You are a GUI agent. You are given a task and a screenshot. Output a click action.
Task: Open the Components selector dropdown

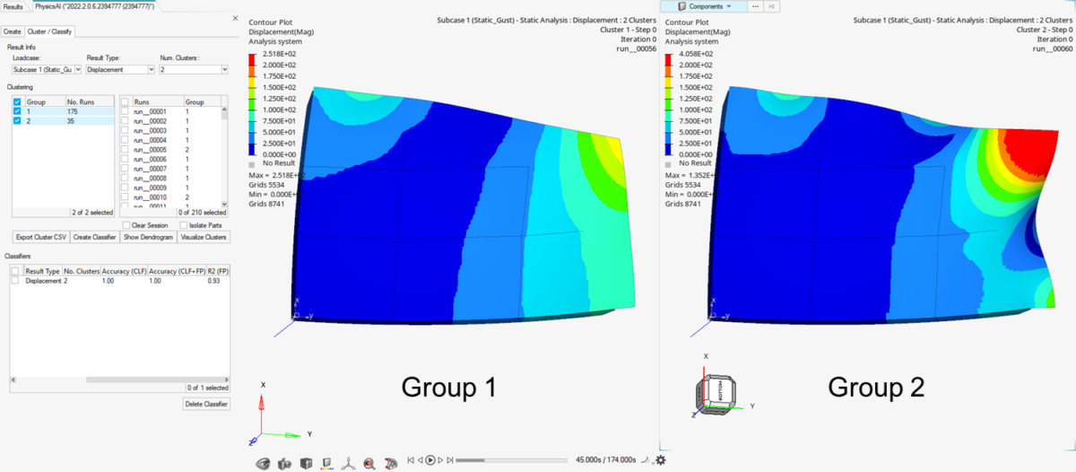pos(702,6)
